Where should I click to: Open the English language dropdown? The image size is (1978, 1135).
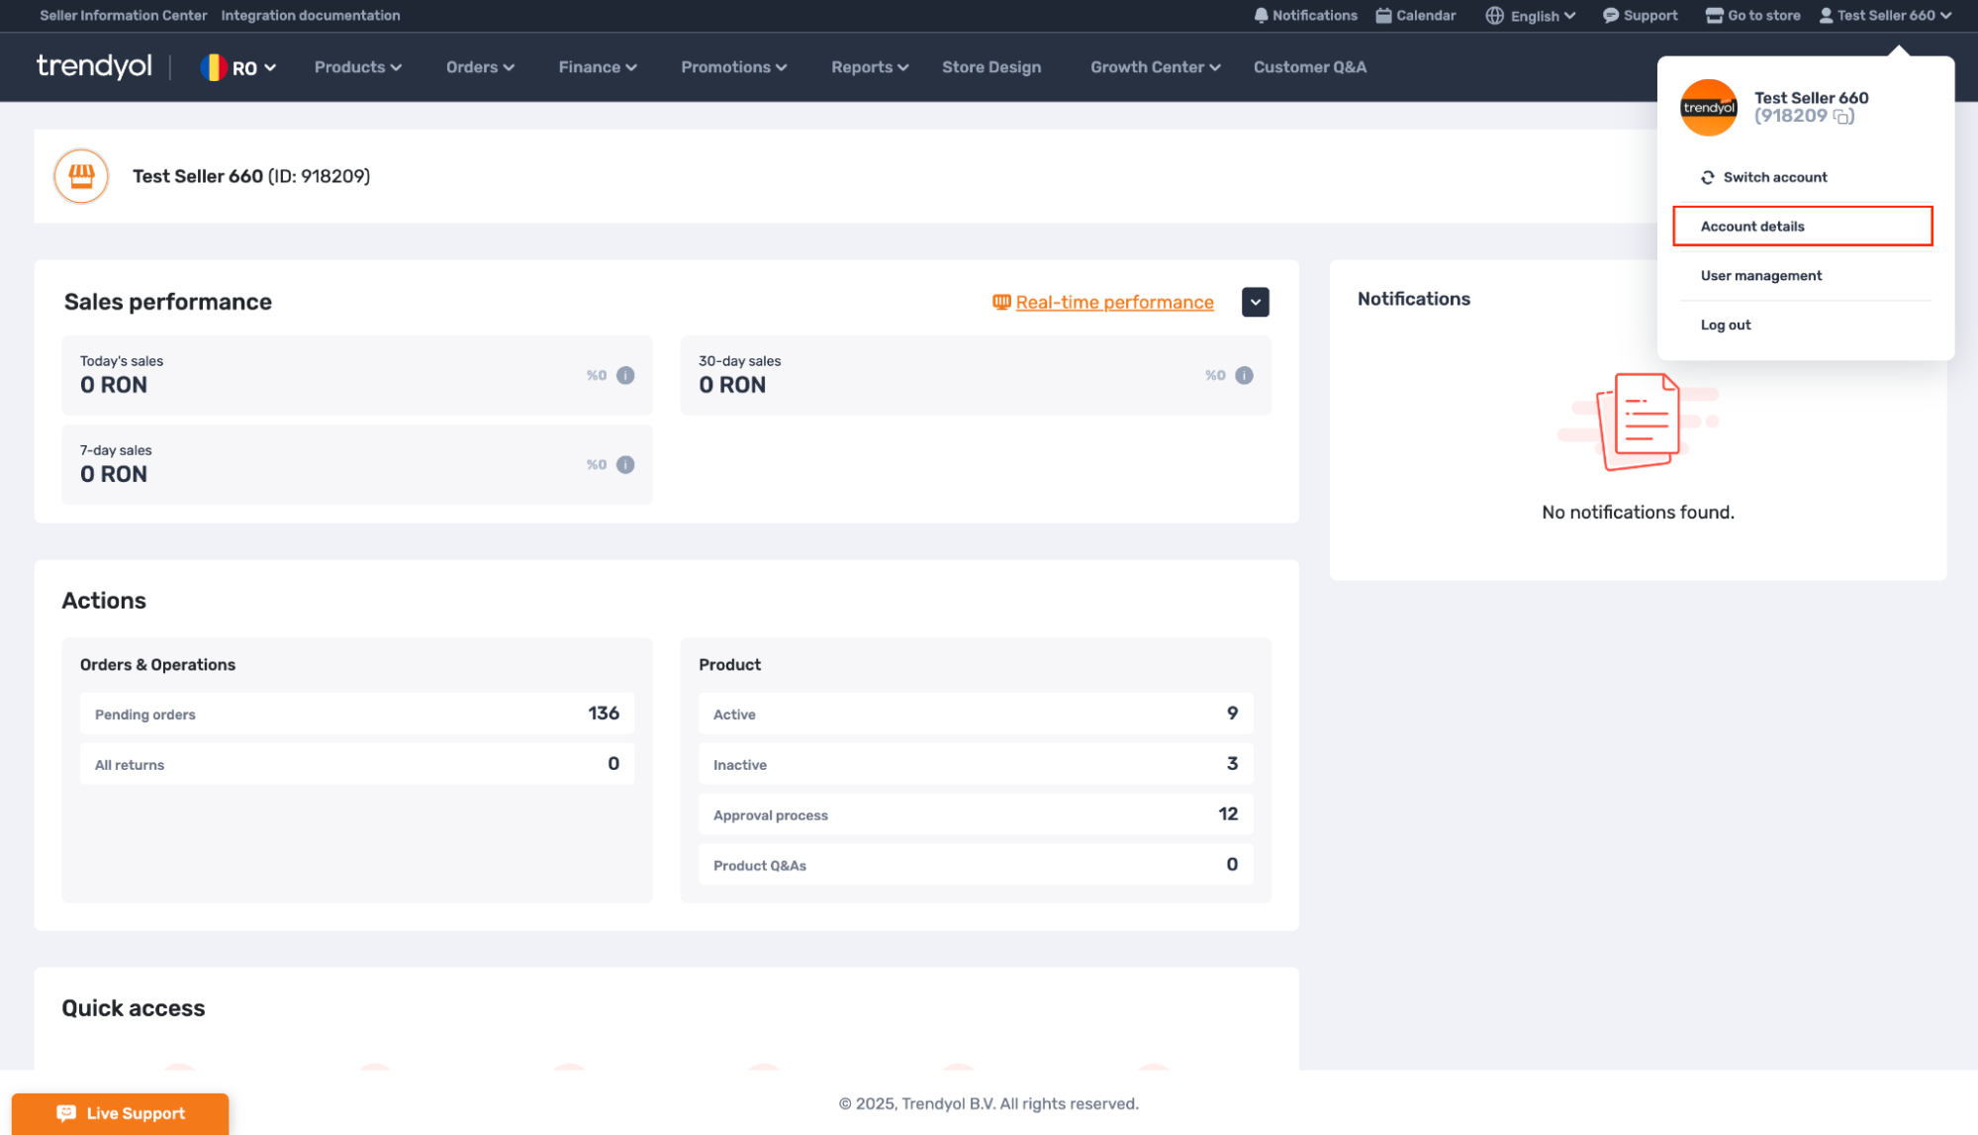[x=1531, y=16]
